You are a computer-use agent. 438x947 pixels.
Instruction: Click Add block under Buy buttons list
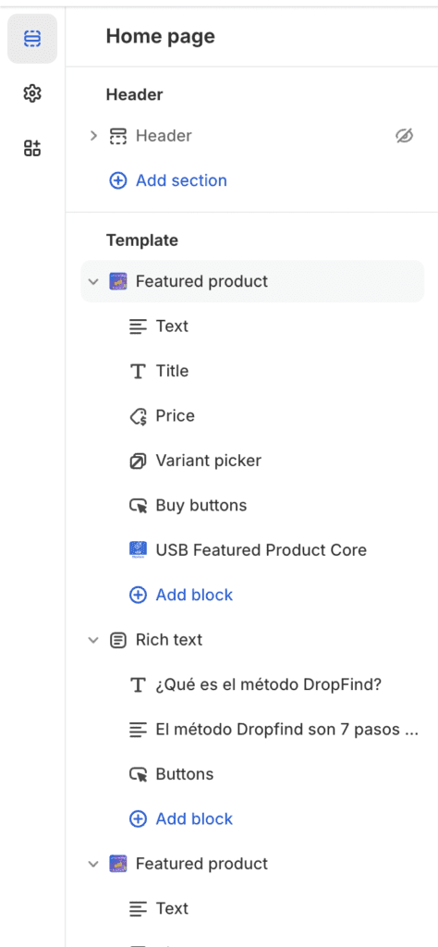tap(181, 595)
